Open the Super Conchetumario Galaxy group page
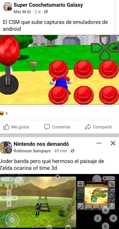Viewport: 119px width, 229px height. (48, 5)
